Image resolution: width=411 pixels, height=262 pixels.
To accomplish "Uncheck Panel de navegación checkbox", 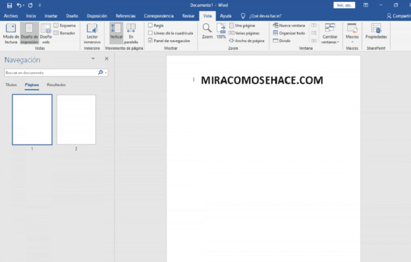I will click(150, 41).
